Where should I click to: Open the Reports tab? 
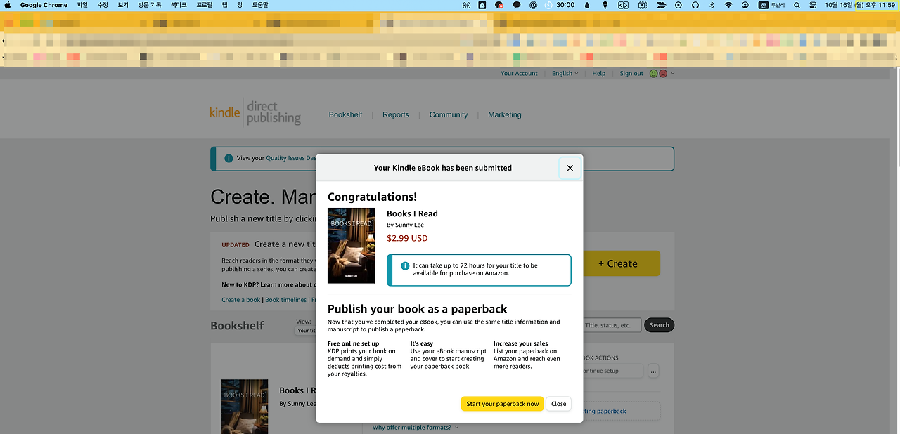[x=396, y=114]
